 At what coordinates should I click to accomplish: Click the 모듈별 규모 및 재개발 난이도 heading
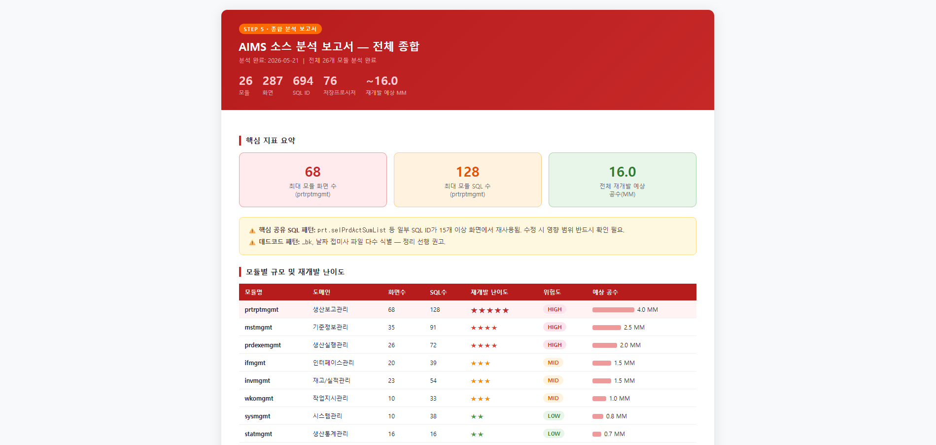pyautogui.click(x=295, y=272)
